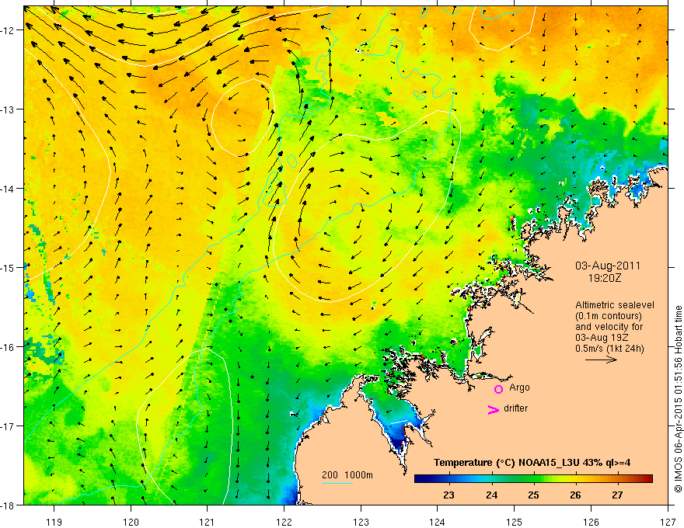Click the temperature color bar legend
The image size is (684, 528).
click(533, 479)
